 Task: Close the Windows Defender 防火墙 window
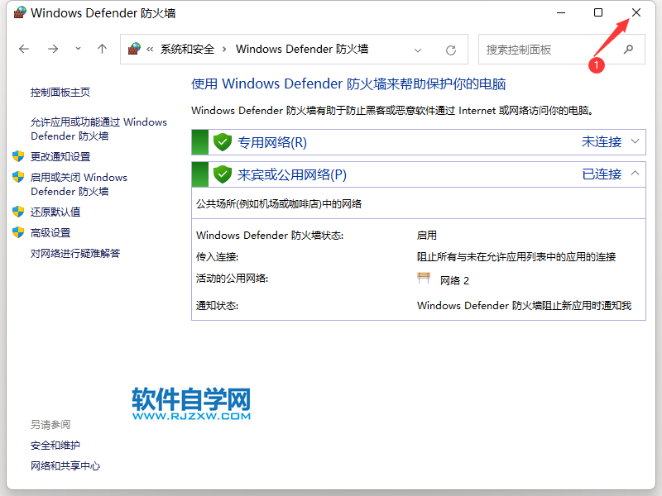(x=636, y=12)
